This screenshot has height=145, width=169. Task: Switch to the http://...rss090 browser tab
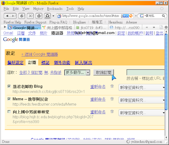[x=125, y=27]
